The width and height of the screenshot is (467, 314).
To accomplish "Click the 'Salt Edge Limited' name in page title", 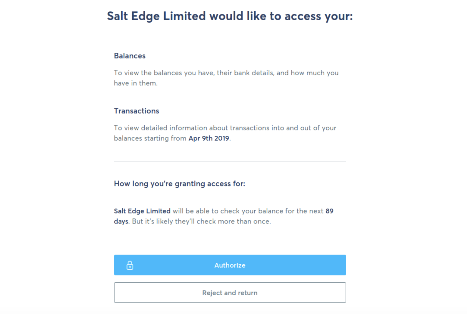I will pos(156,16).
